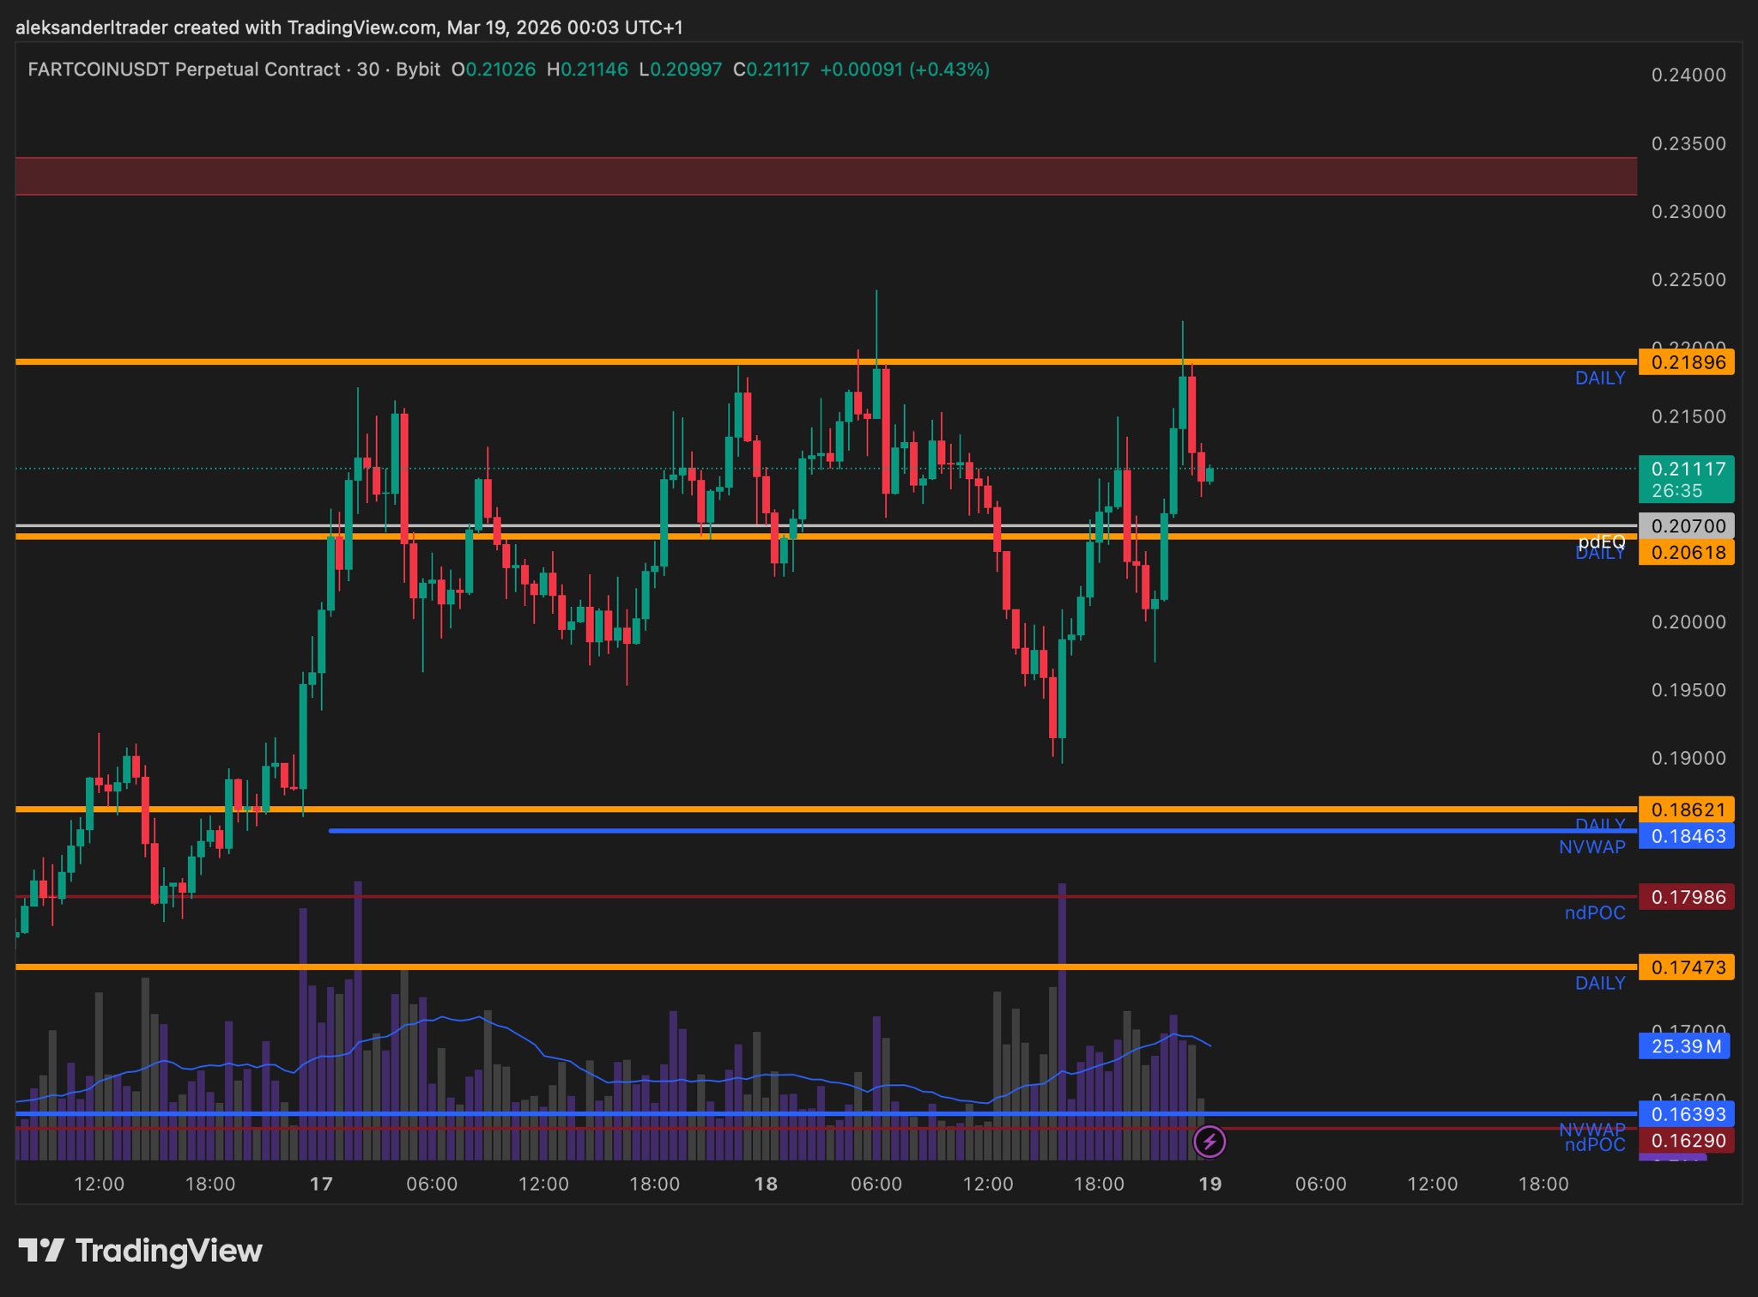Click the orange 0.21896 price label

[x=1686, y=362]
